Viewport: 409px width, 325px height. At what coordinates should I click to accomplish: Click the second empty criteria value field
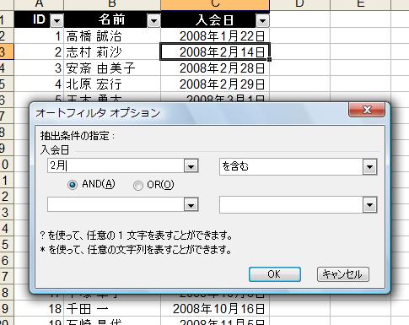tap(116, 204)
